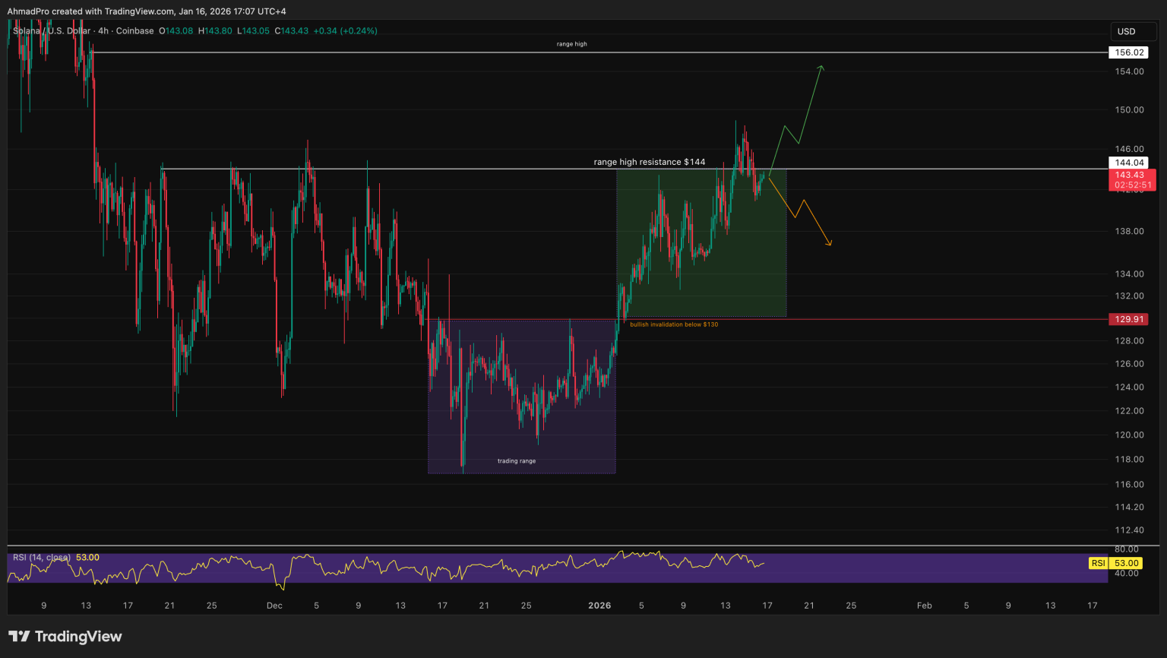Click the range high resistance $144 text

tap(648, 162)
